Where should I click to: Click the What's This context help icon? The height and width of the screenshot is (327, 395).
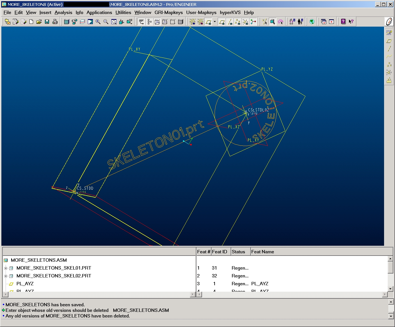pos(351,22)
